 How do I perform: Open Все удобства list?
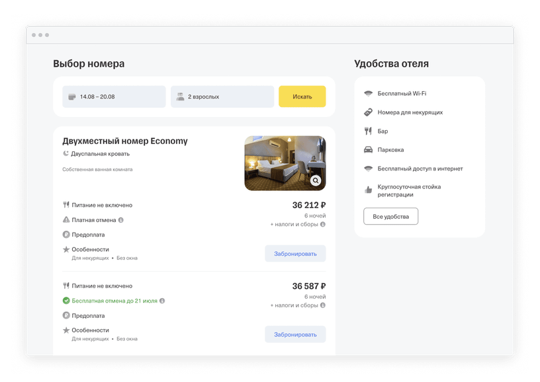tap(390, 216)
